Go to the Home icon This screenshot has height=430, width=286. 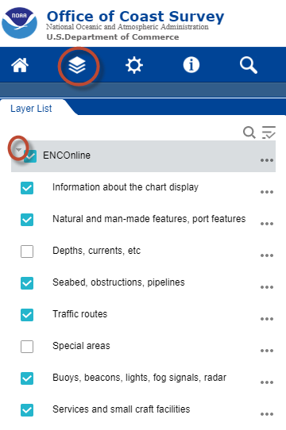[x=20, y=65]
